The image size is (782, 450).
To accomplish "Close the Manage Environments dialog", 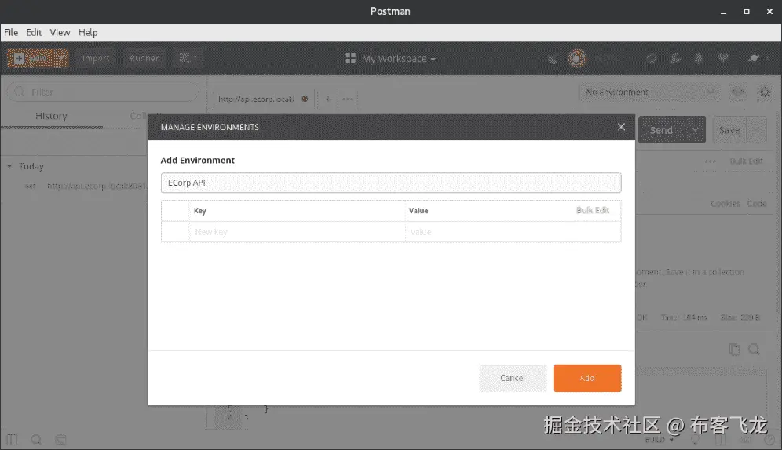I will (621, 127).
